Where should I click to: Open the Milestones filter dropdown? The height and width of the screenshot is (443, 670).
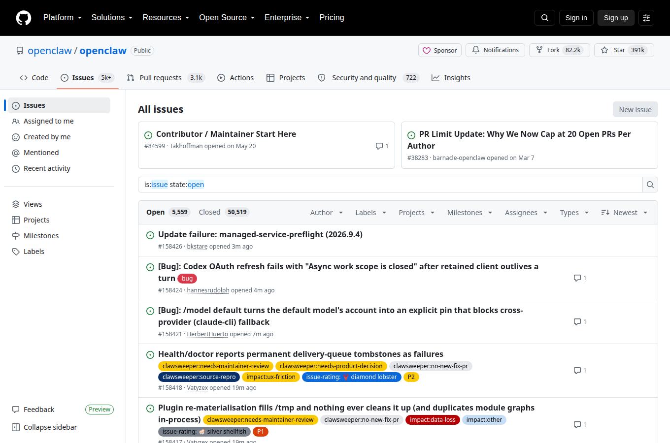pyautogui.click(x=470, y=213)
